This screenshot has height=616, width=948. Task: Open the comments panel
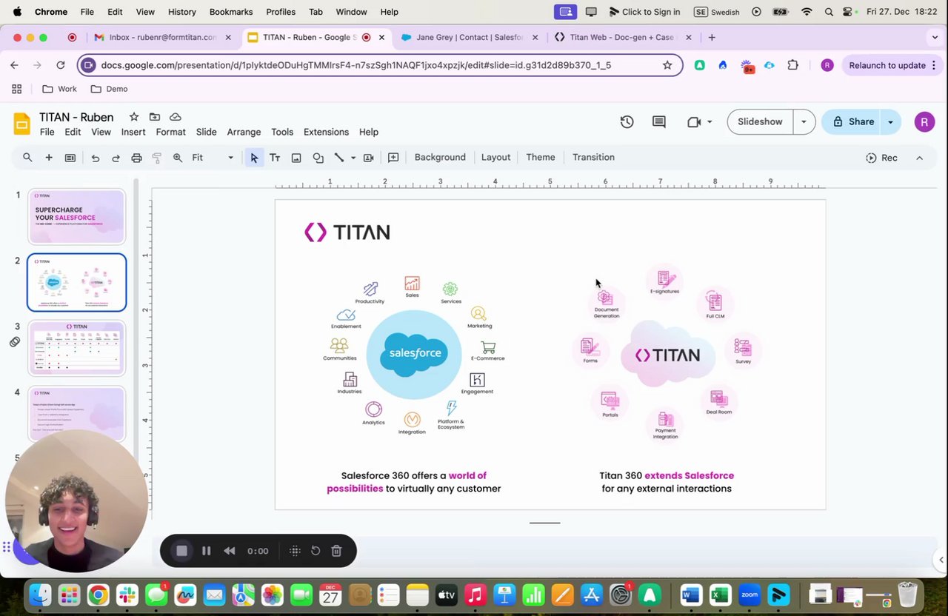tap(658, 122)
